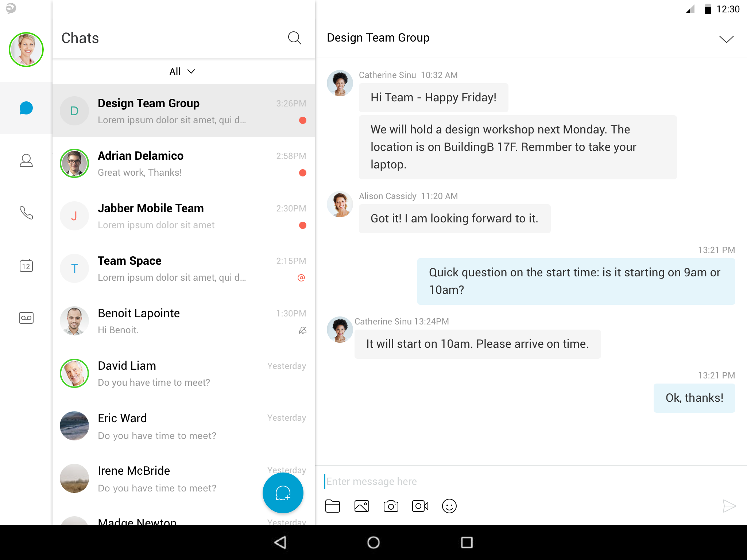Viewport: 747px width, 560px height.
Task: Start a new chat floating button
Action: coord(283,493)
